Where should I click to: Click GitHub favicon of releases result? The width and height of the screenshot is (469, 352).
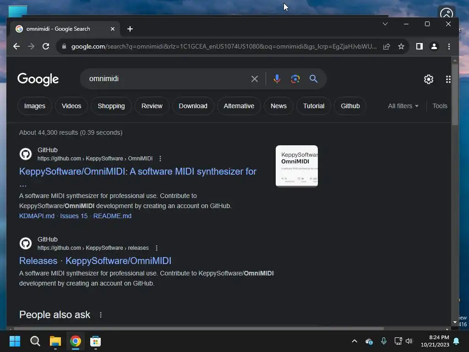pyautogui.click(x=26, y=243)
